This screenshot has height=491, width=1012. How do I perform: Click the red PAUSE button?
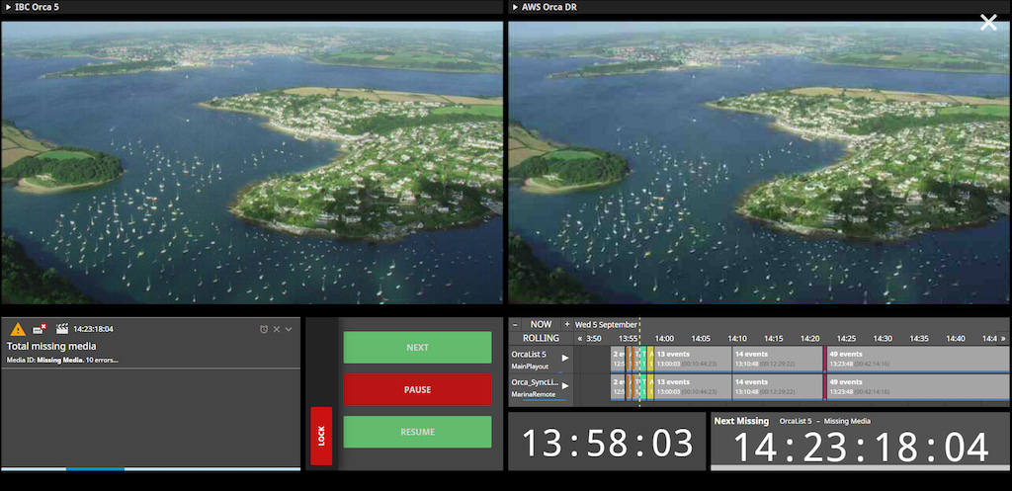pos(418,389)
